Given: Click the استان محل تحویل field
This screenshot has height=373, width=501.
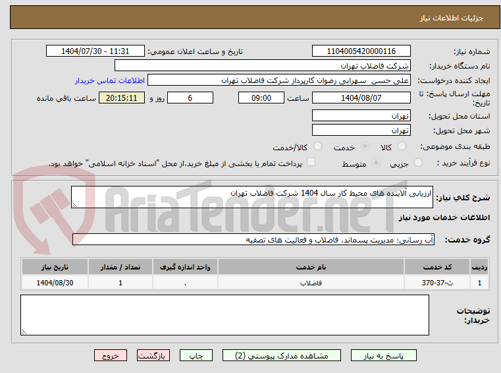Looking at the screenshot, I should tap(361, 115).
